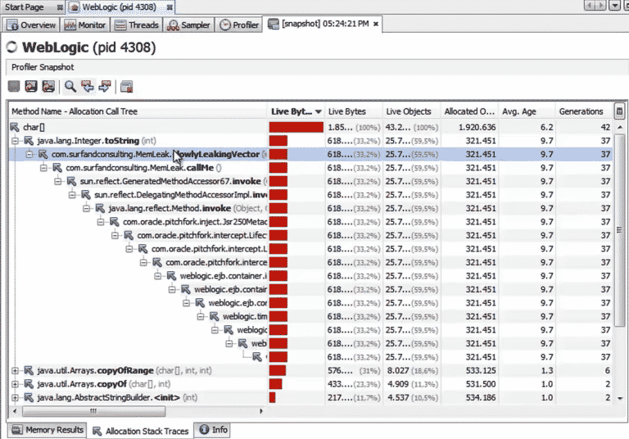Switch to the Monitor tab

pyautogui.click(x=84, y=25)
